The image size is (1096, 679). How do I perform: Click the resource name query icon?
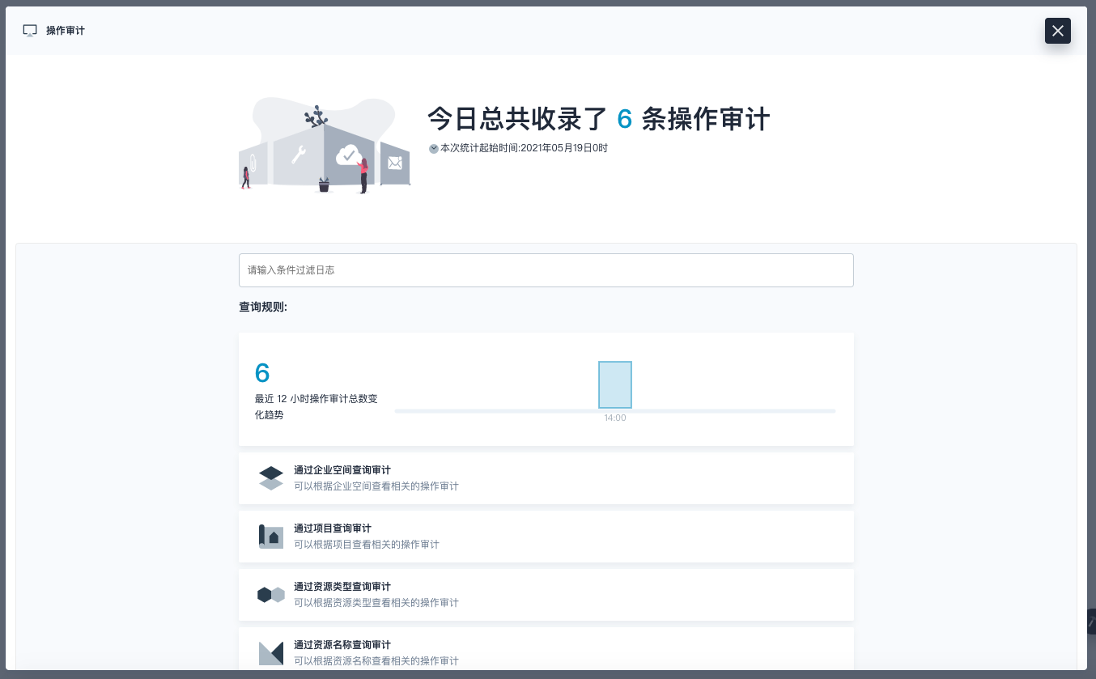271,652
